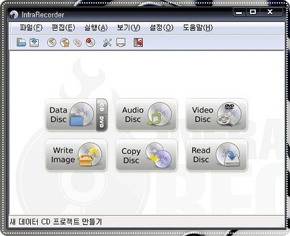
Task: Click the Read Disc button
Action: coord(216,155)
